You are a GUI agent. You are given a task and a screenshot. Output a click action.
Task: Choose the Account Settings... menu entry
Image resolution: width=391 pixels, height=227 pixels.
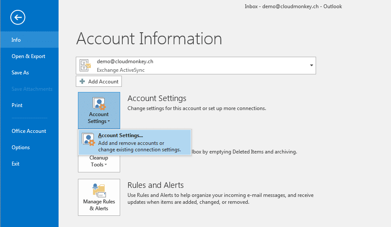click(x=135, y=142)
